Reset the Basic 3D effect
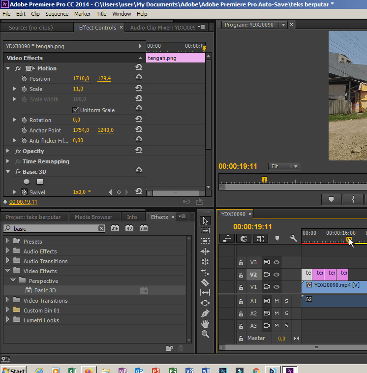The height and width of the screenshot is (373, 367). [x=139, y=171]
